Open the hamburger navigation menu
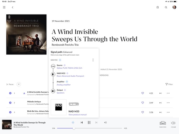The image size is (179, 134). pos(4,7)
